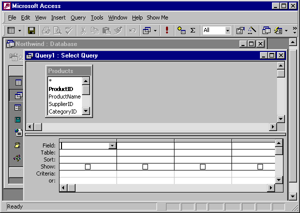This screenshot has width=300, height=213.
Task: Click the Datasheet View icon on toolbar
Action: [x=11, y=30]
